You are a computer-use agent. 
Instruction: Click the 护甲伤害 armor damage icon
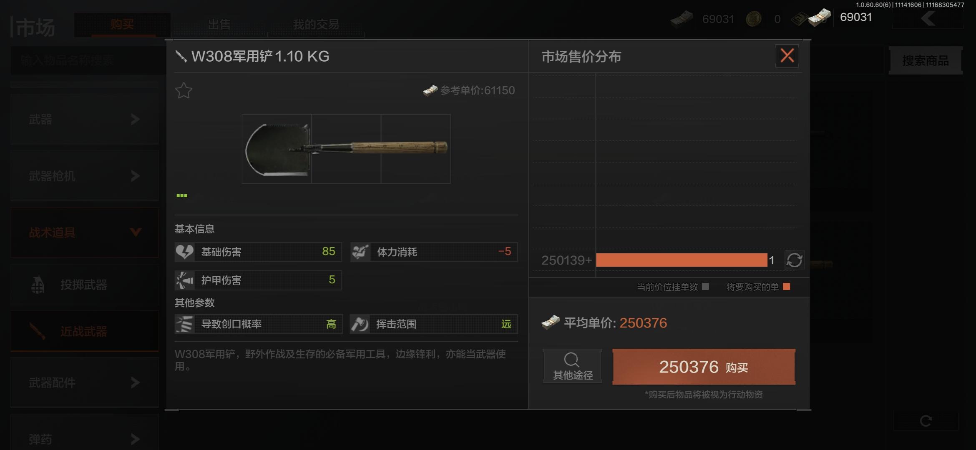(184, 280)
